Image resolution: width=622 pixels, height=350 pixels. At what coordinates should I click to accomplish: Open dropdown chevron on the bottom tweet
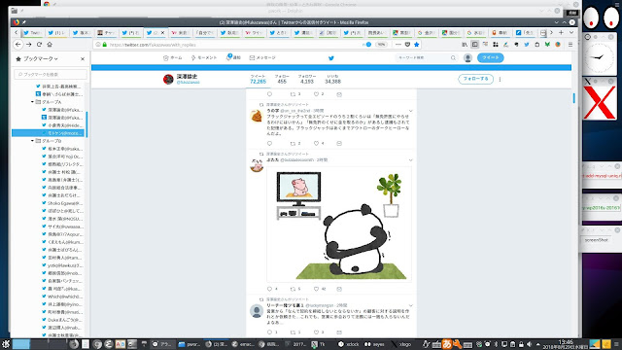(x=410, y=305)
